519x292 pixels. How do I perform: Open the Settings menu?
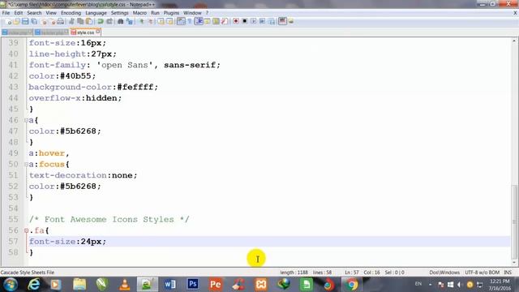(119, 13)
